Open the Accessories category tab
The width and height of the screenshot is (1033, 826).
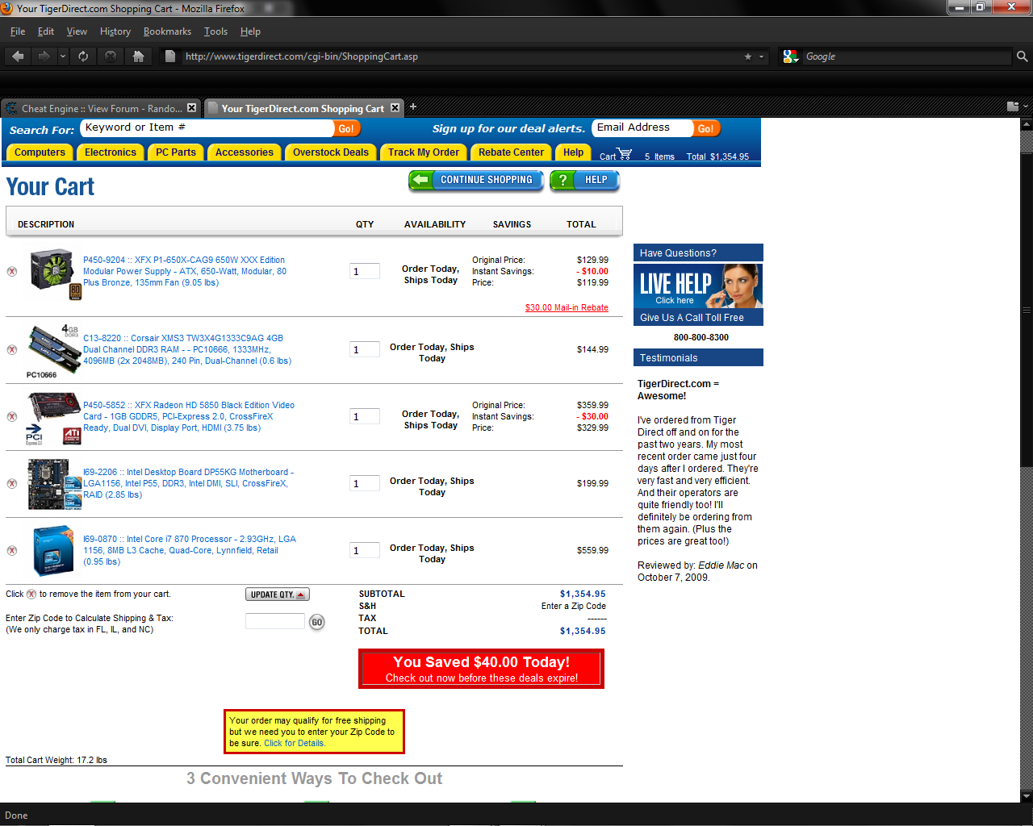coord(245,152)
